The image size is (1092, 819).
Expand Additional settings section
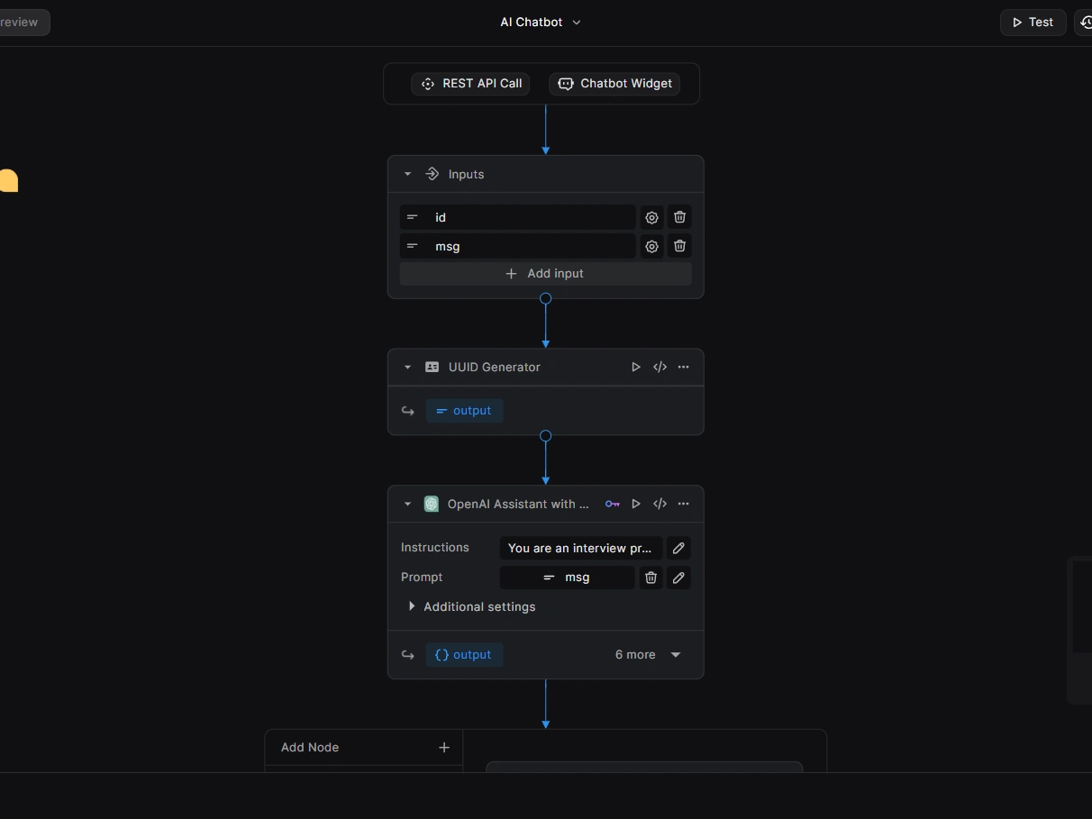pos(413,606)
